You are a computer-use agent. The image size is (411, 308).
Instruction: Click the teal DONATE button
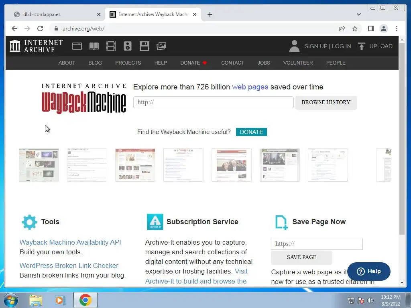point(251,132)
